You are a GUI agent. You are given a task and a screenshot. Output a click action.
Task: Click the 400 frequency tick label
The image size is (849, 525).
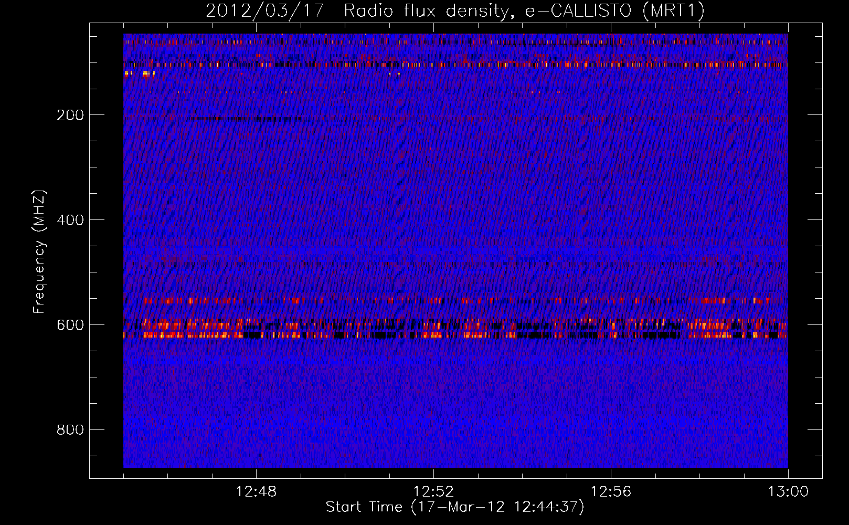pos(70,220)
